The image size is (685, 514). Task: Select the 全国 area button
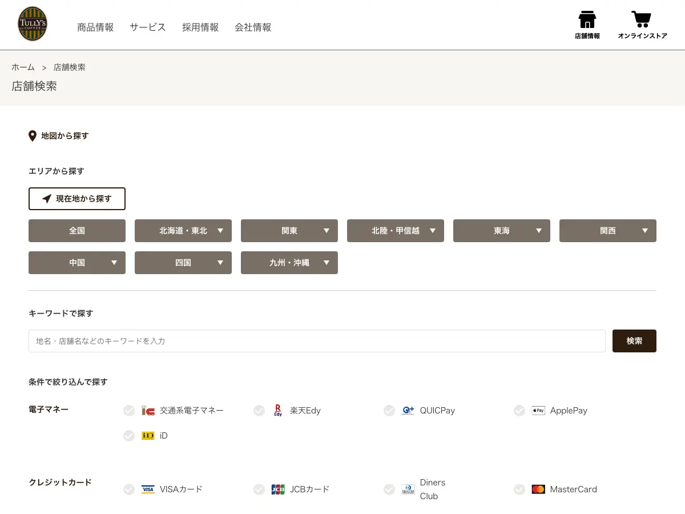coord(77,231)
